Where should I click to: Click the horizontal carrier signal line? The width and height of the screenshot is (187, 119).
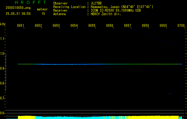[x=100, y=64]
